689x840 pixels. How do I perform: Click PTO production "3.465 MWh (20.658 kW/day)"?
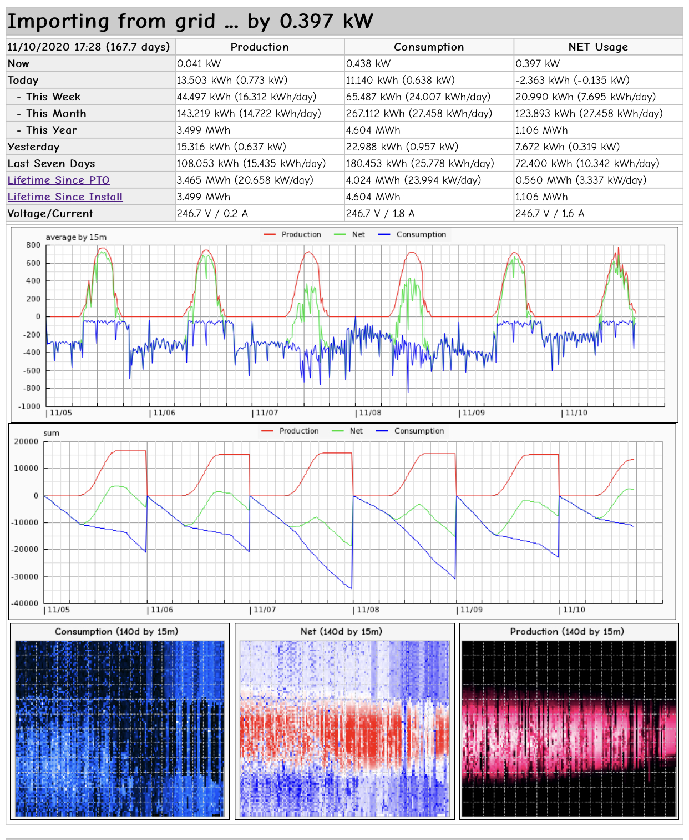coord(245,180)
